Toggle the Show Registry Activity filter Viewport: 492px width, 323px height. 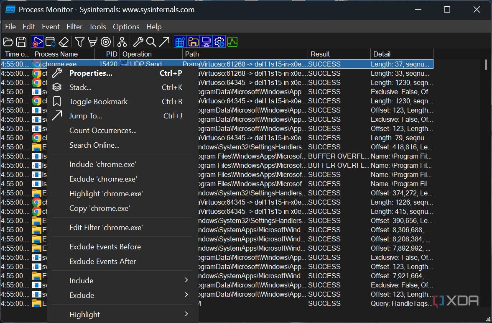(180, 41)
